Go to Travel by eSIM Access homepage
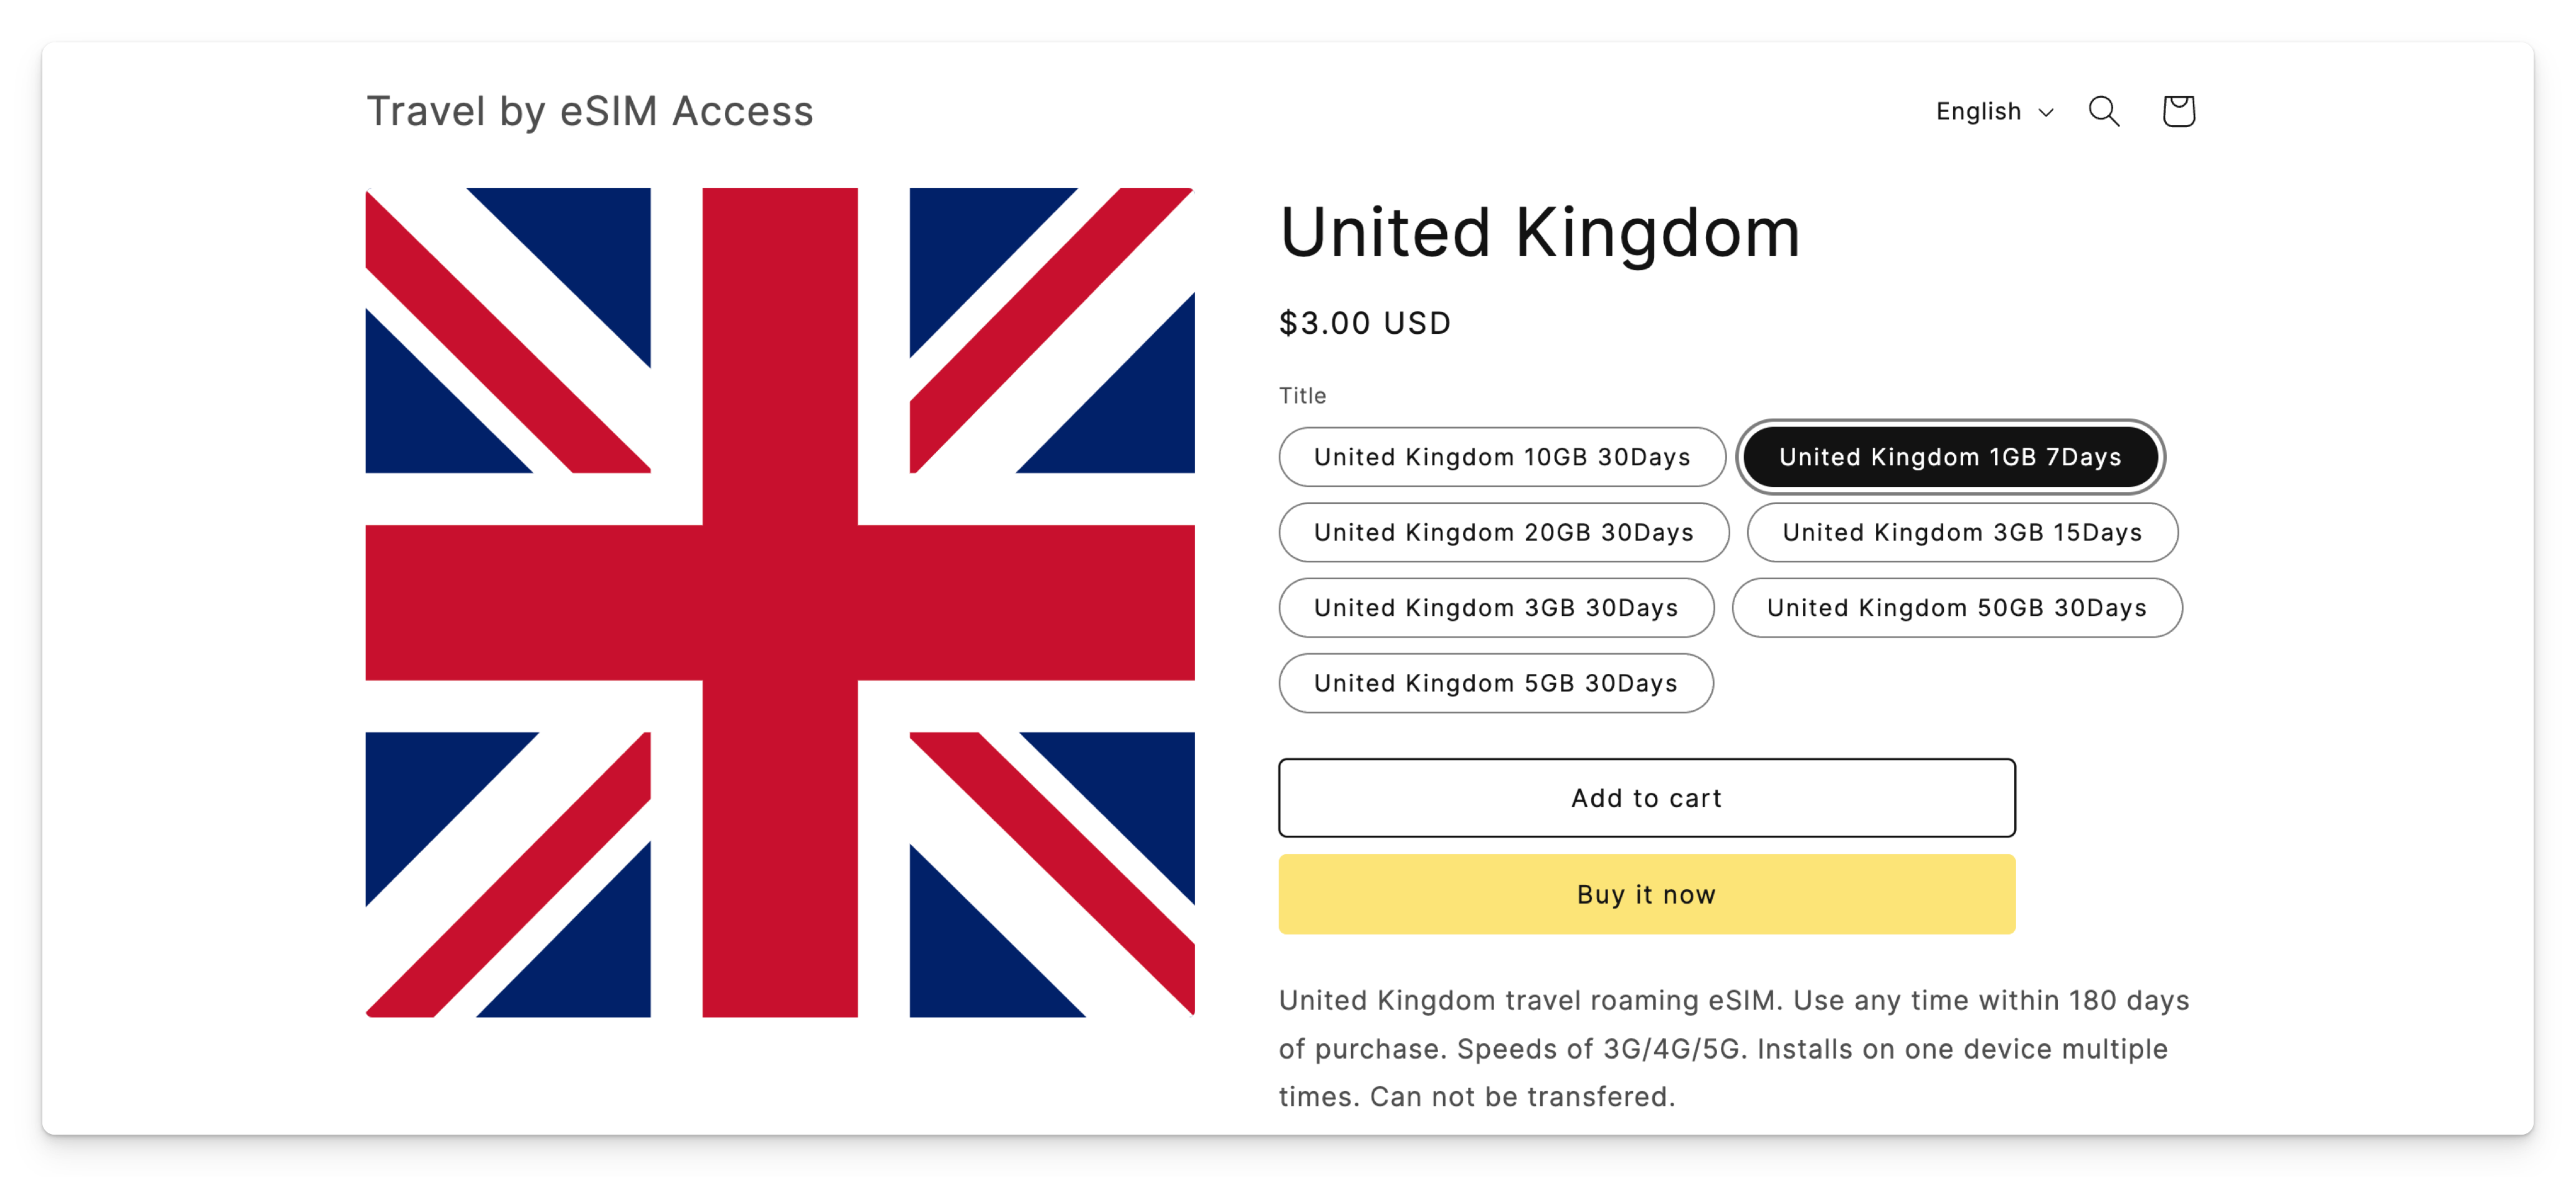 point(590,111)
